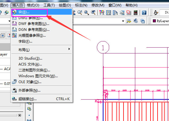Open the 帮助(H) menu

131,5
